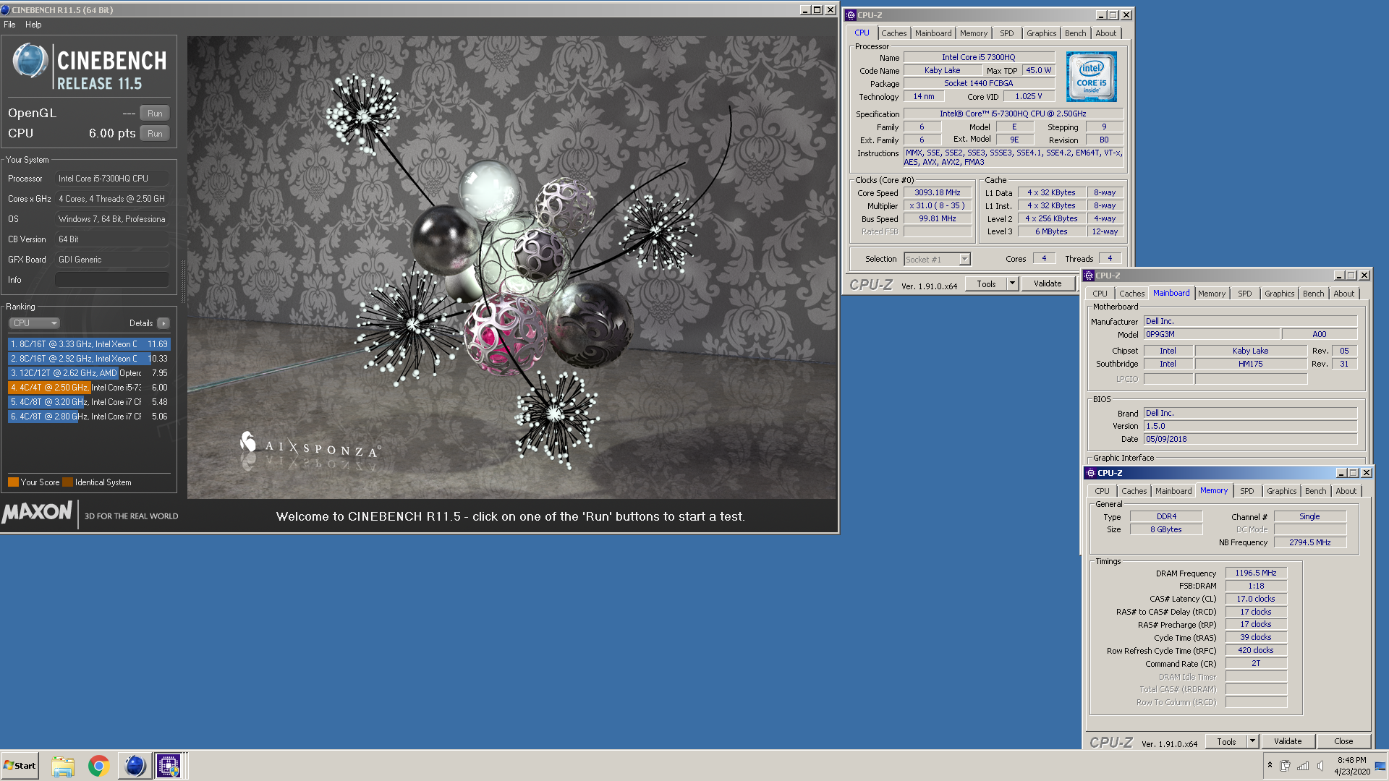This screenshot has width=1389, height=781.
Task: Show hidden system tray icons
Action: pos(1270,766)
